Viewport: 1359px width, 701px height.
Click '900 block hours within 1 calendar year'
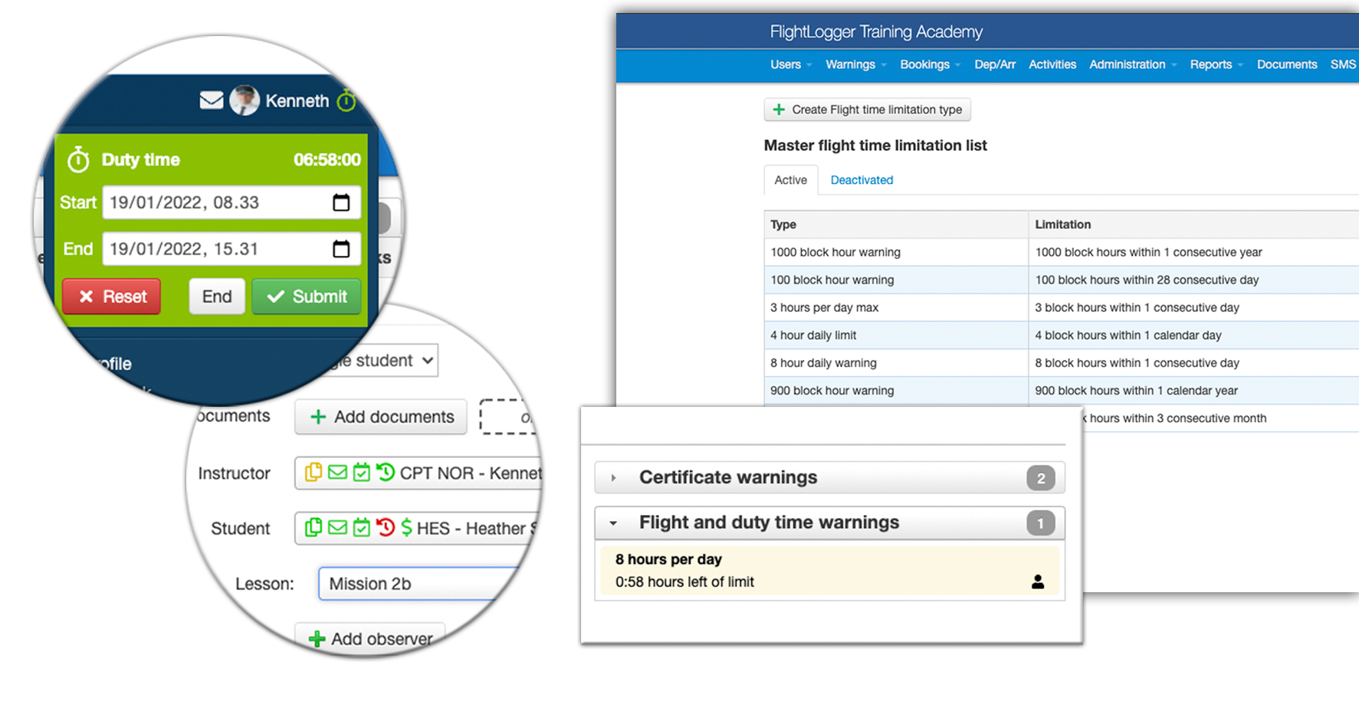click(x=1136, y=390)
